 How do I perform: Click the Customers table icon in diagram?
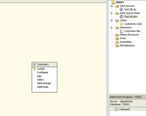coord(34,64)
